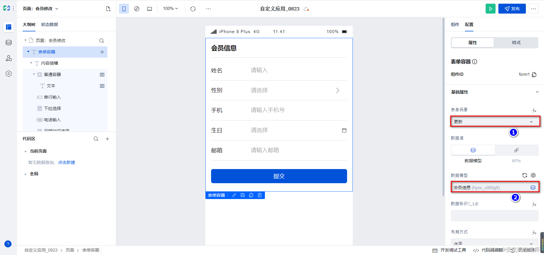The width and height of the screenshot is (544, 255).
Task: Open the hexagon settings icon in left sidebar
Action: 9,74
